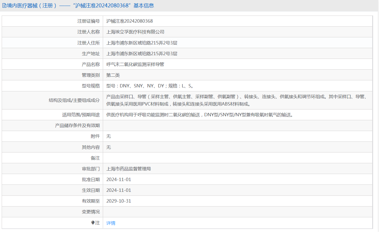This screenshot has width=379, height=232.
Task: Click the 注册人住所 label
Action: [89, 43]
